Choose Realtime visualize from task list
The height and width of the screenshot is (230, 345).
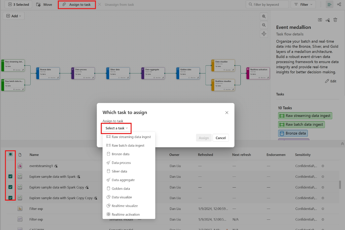(x=129, y=206)
